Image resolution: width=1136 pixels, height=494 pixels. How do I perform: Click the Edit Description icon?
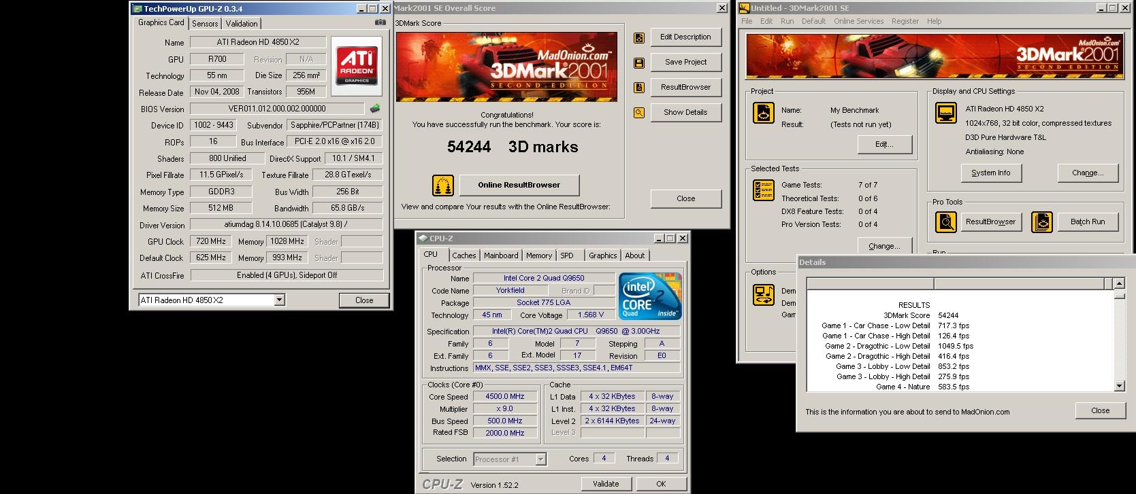[x=639, y=37]
